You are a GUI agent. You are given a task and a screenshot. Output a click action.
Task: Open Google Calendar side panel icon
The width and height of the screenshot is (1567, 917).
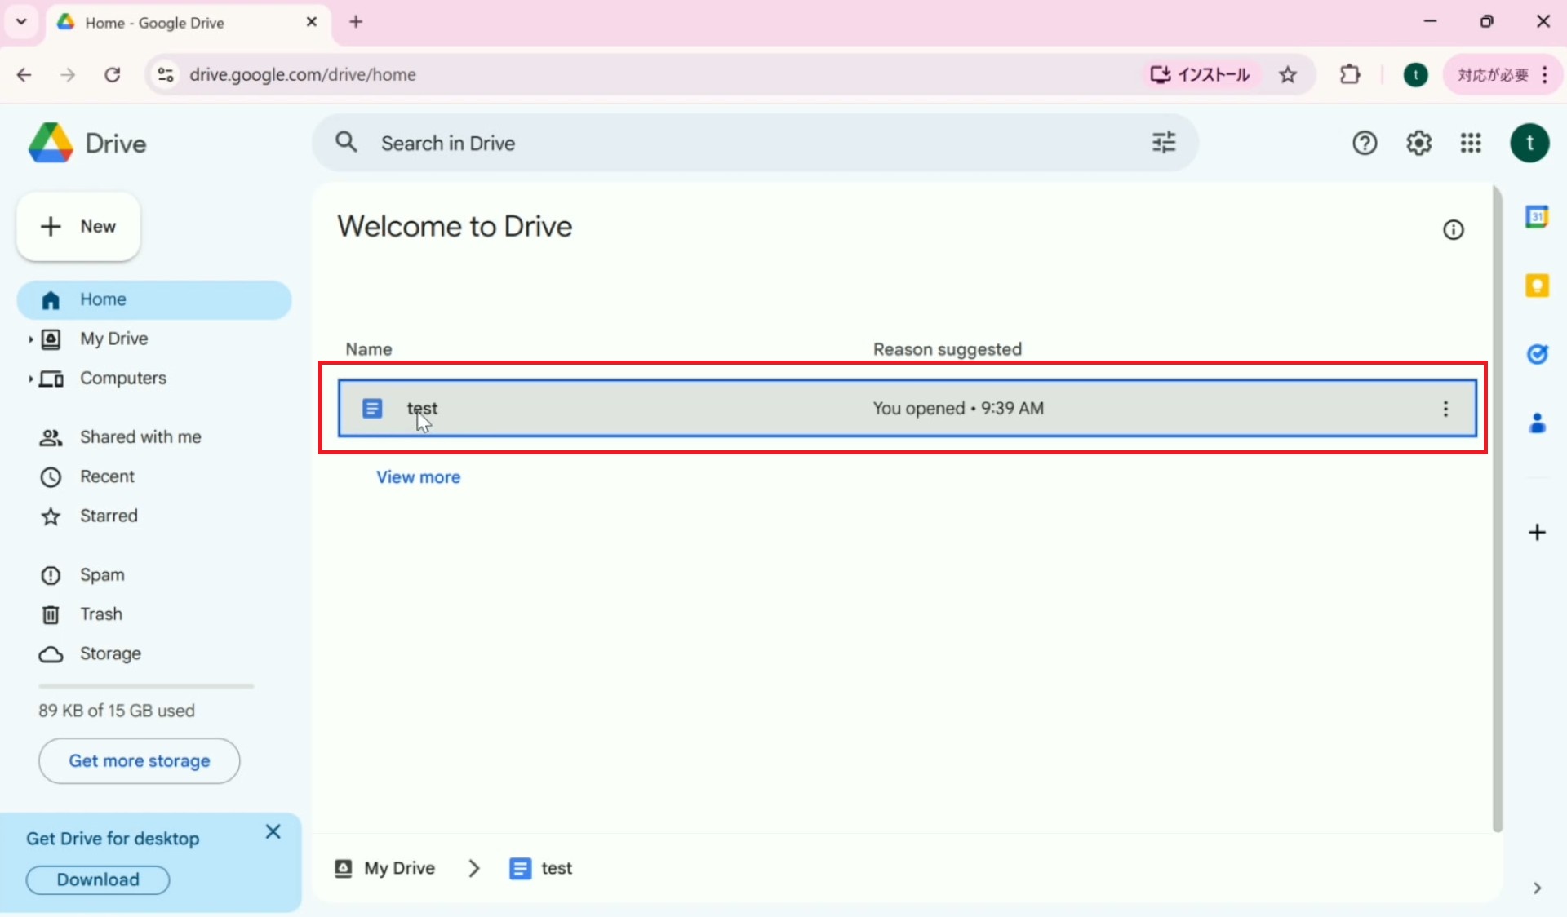click(1537, 217)
